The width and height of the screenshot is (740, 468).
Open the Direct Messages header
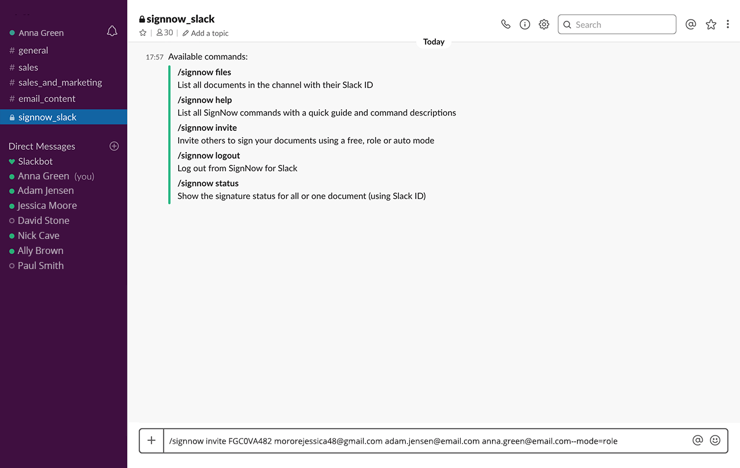point(42,146)
